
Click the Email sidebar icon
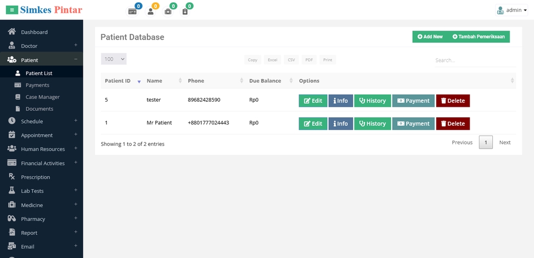tap(12, 246)
